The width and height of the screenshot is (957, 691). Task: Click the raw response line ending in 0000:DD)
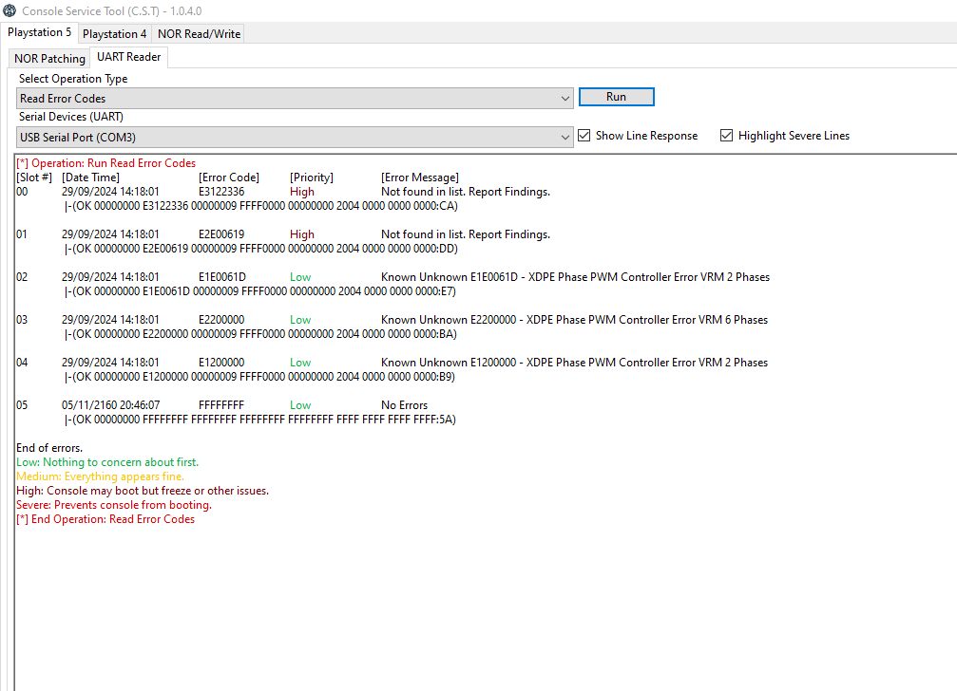point(261,249)
